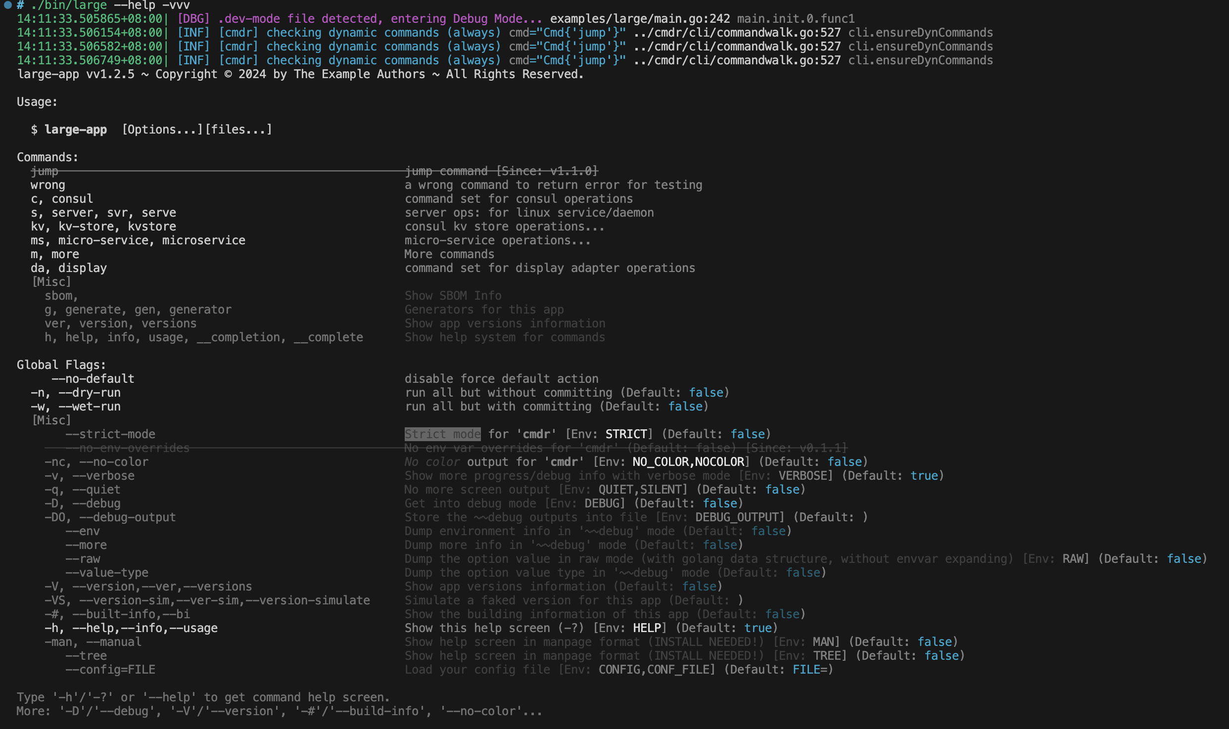Click the './bin/large --help -vvv' command line
Screen dimensions: 1229x729
point(110,5)
